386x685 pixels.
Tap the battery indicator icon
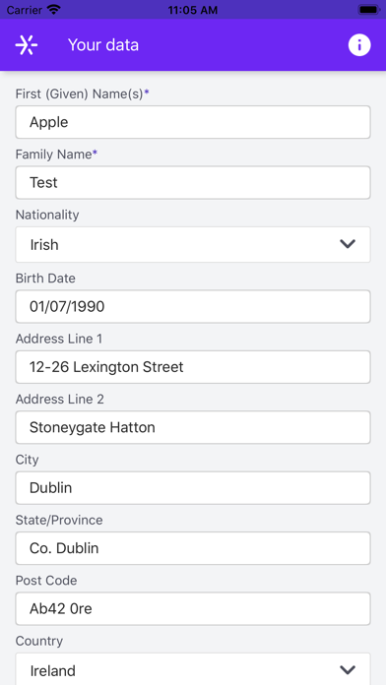[369, 10]
